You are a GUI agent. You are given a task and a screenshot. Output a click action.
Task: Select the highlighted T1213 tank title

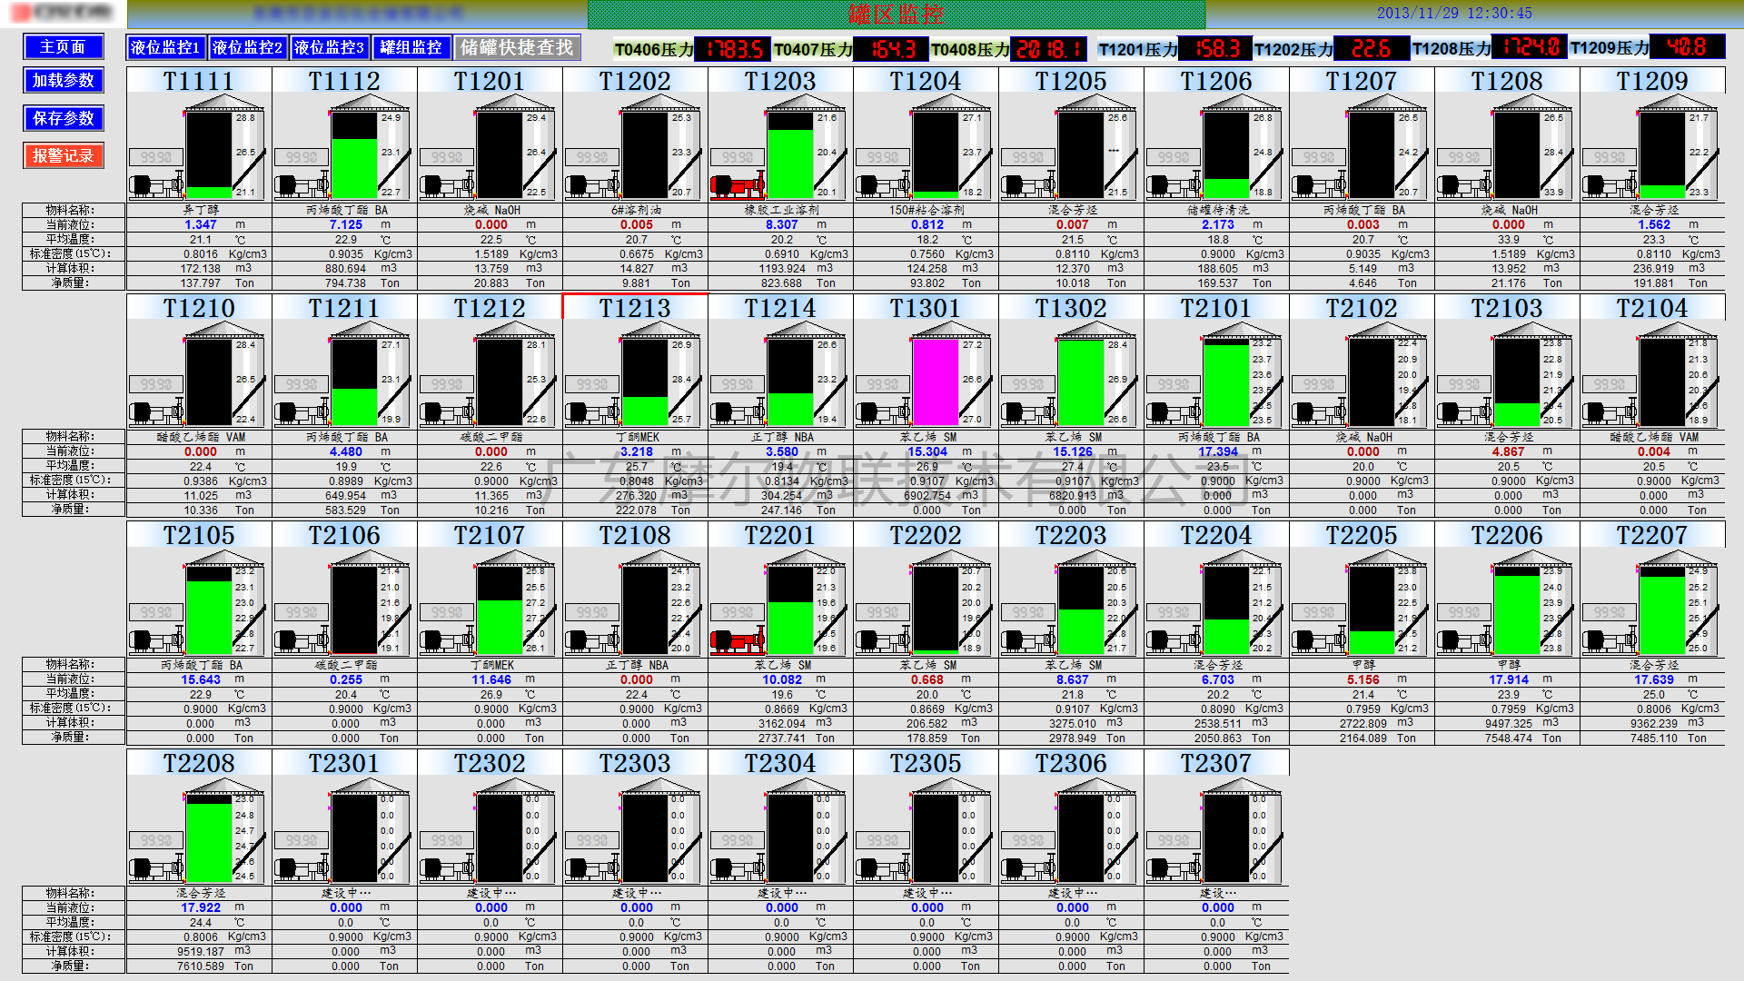pos(634,308)
